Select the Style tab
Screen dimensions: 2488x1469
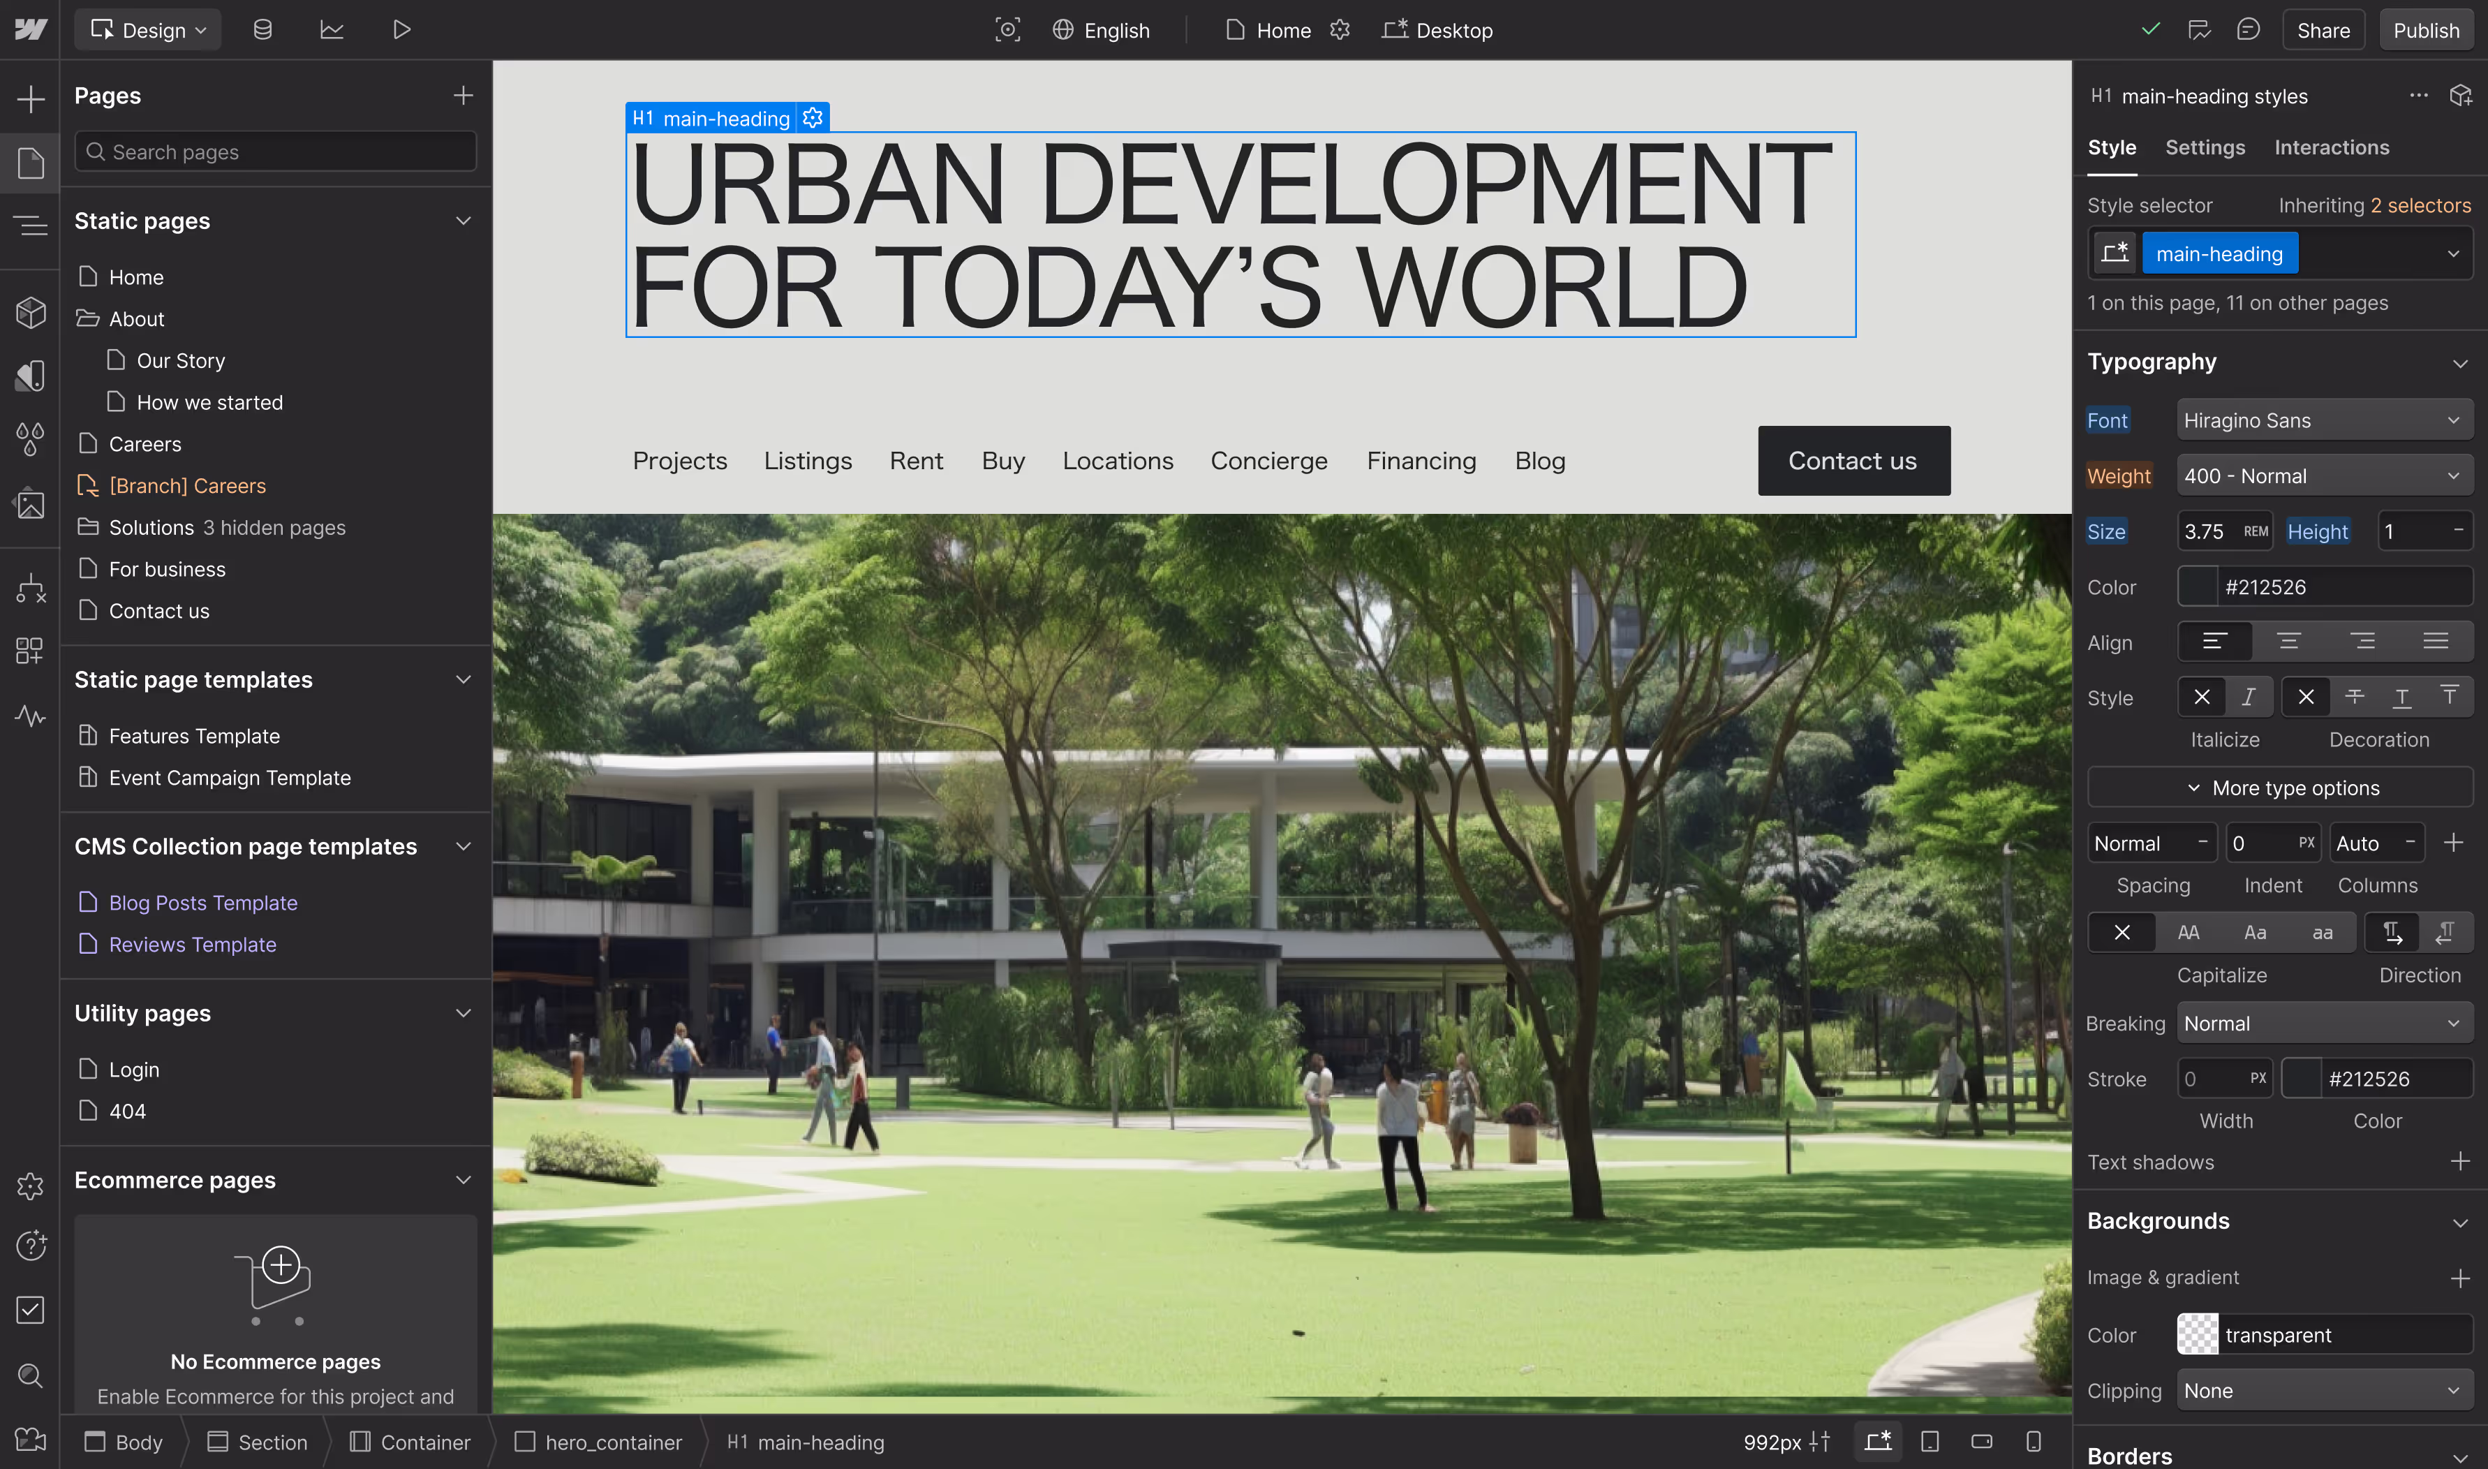[x=2111, y=147]
